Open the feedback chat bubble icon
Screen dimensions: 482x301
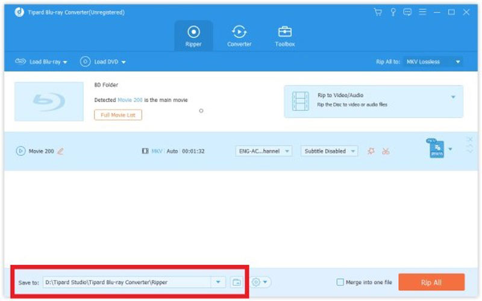point(407,11)
